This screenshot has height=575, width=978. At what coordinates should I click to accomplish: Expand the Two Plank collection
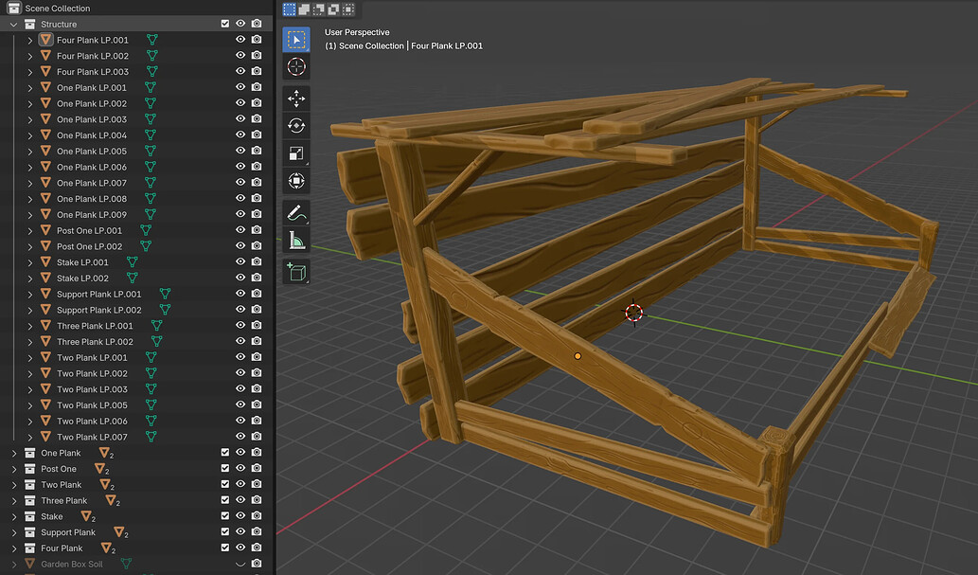pyautogui.click(x=13, y=485)
